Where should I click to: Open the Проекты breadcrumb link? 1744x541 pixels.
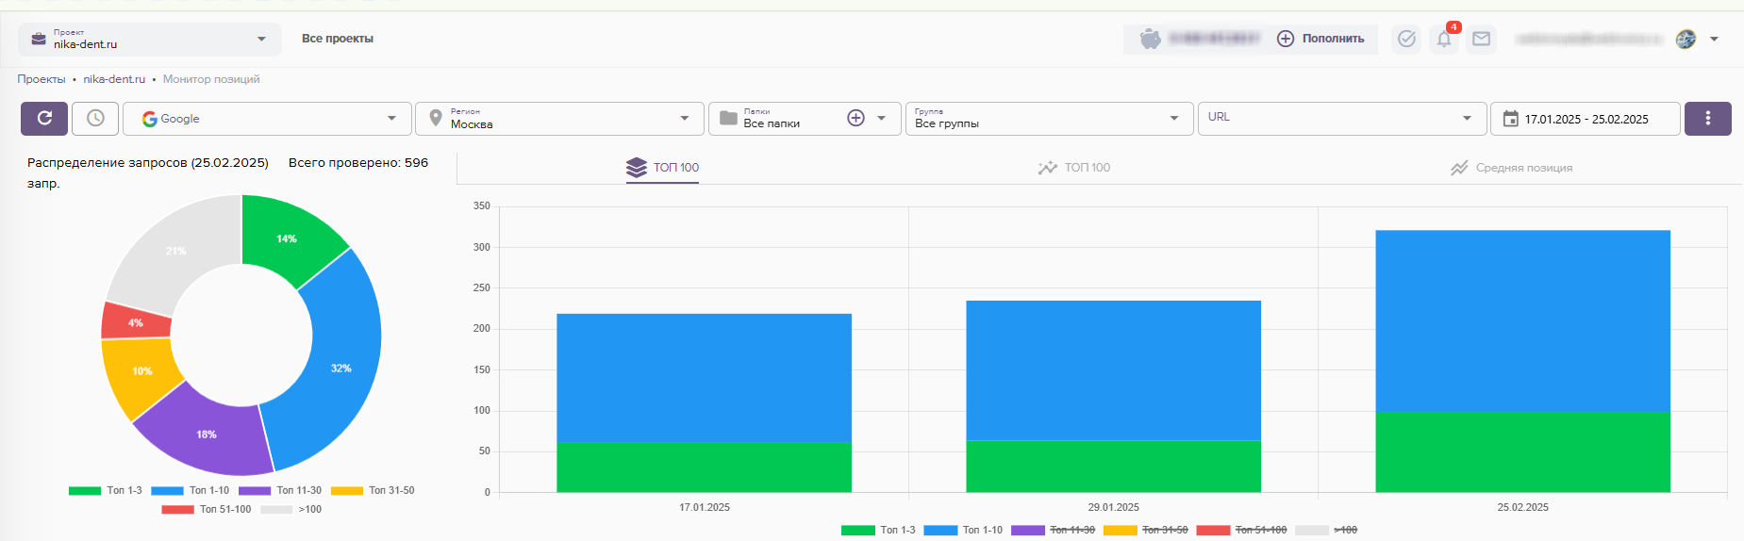click(42, 79)
